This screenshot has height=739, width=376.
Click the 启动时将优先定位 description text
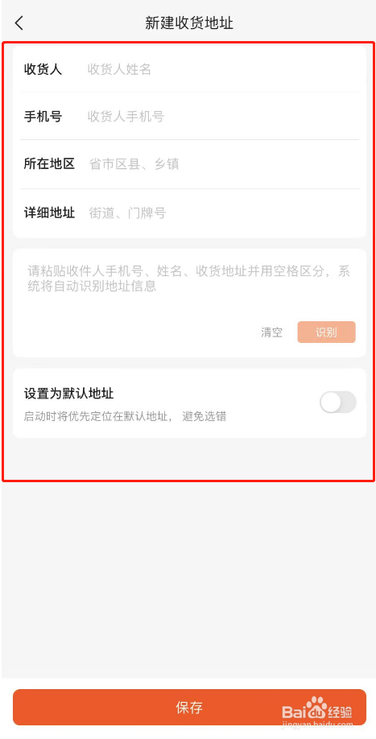click(x=125, y=417)
